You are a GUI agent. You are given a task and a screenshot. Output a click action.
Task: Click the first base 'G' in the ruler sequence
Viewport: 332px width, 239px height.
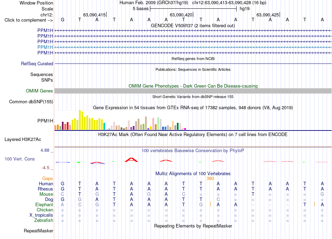[x=63, y=20]
